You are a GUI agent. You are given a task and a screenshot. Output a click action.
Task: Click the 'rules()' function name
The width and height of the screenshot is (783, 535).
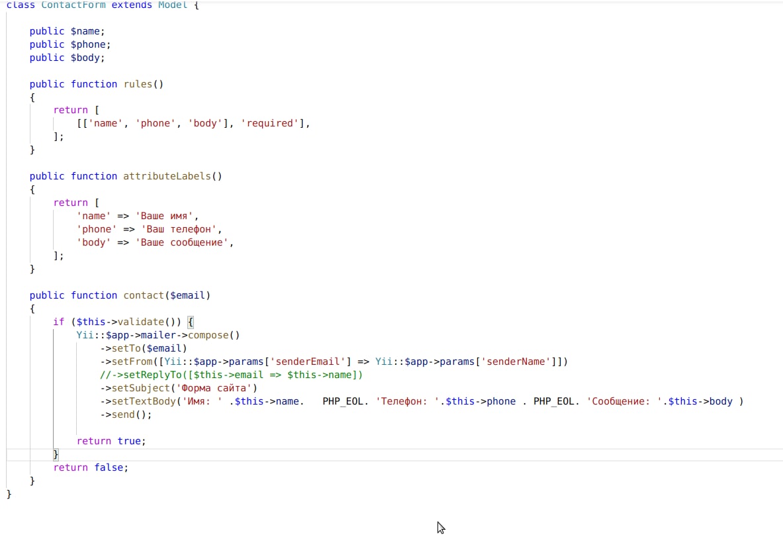coord(144,84)
